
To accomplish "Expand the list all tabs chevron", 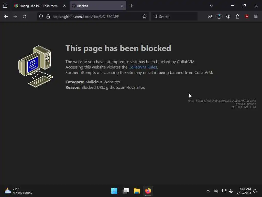I will 211,6.
